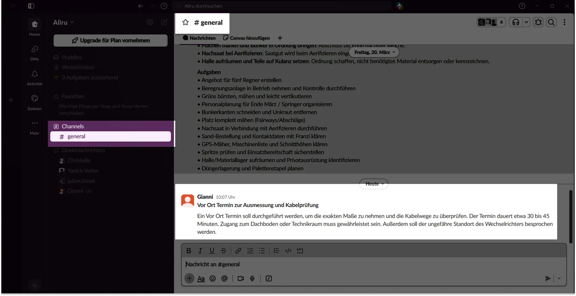Viewport: 576px width, 296px height.
Task: Insert a code block
Action: (300, 251)
